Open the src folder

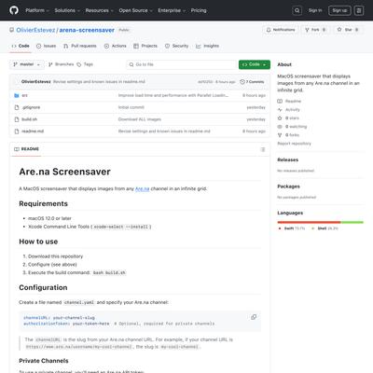pos(24,95)
